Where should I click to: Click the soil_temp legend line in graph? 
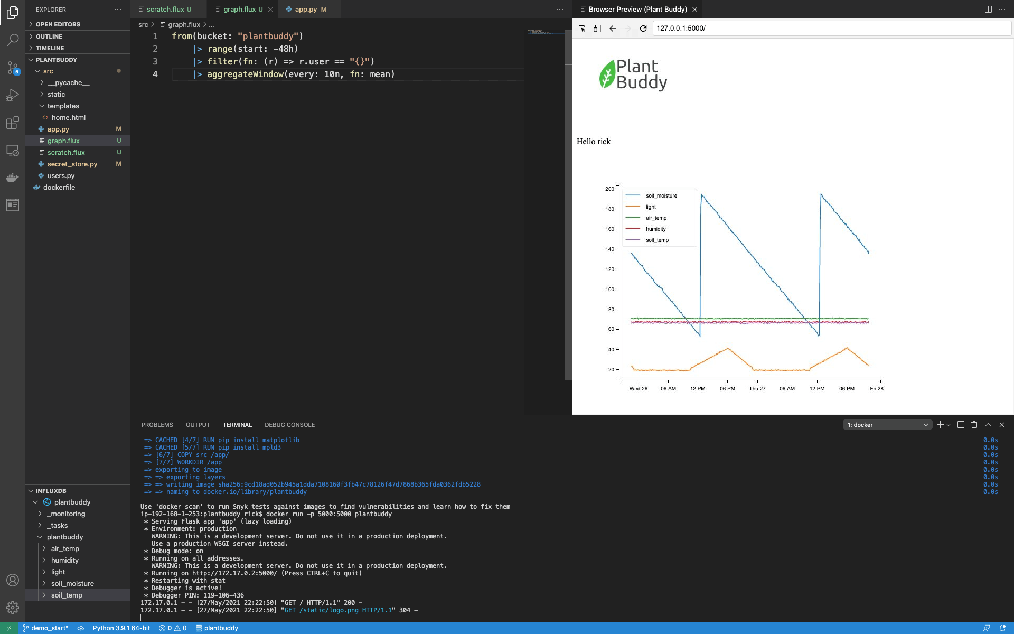634,239
